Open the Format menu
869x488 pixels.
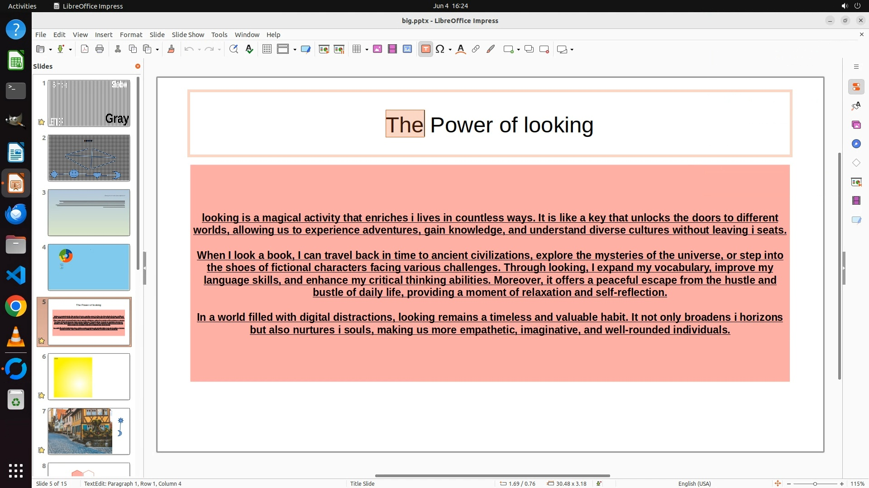(131, 35)
